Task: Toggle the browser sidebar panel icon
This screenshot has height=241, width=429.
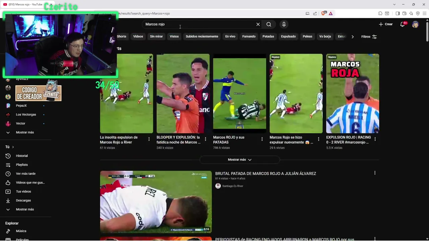Action: [x=397, y=13]
